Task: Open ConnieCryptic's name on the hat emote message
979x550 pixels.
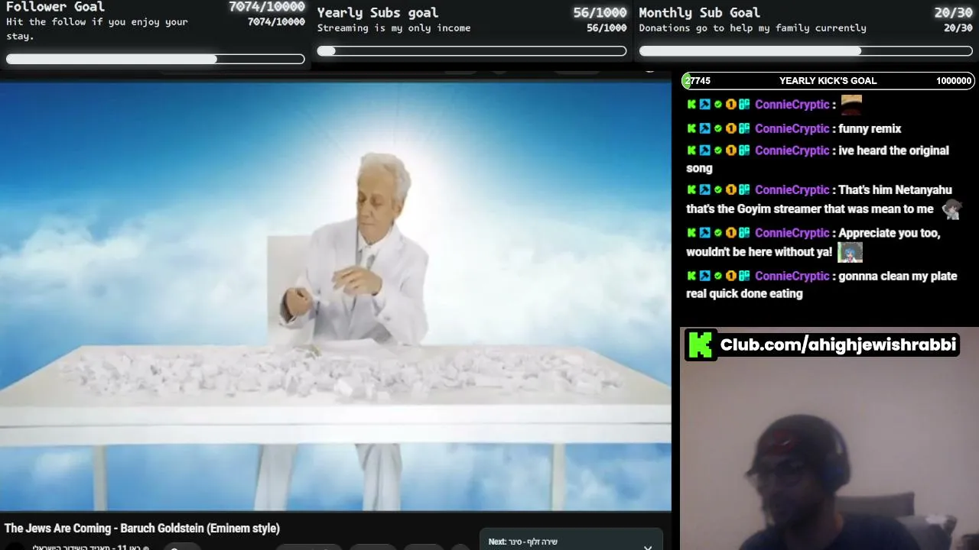Action: [x=792, y=105]
